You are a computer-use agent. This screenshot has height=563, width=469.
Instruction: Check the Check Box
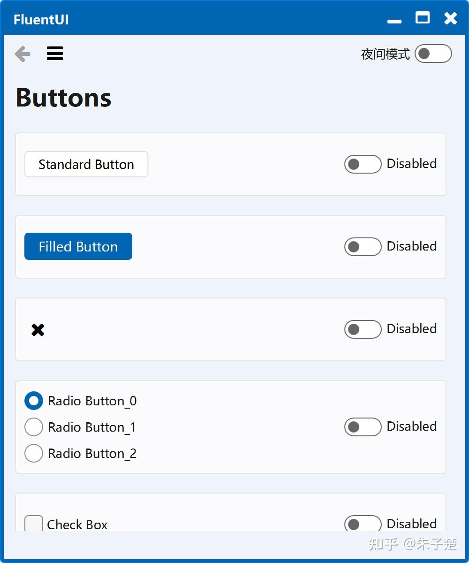coord(33,523)
